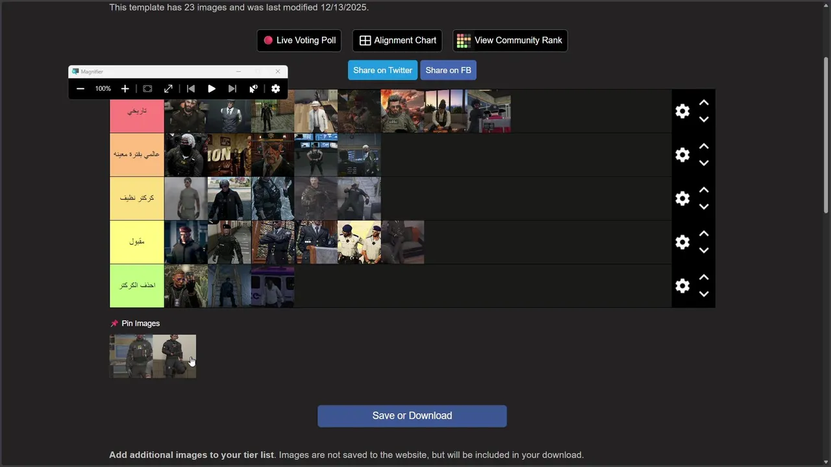Select the man beside white van image
The height and width of the screenshot is (467, 831).
click(273, 285)
